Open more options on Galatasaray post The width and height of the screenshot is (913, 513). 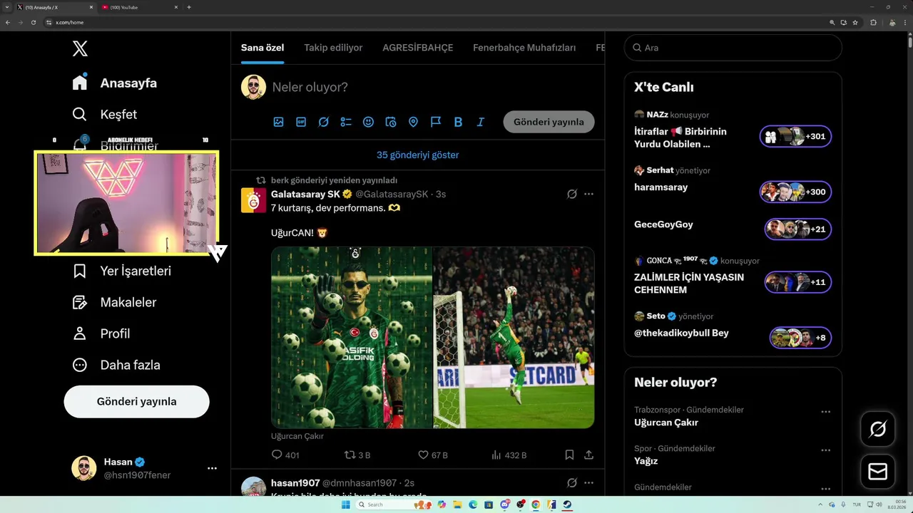point(588,194)
